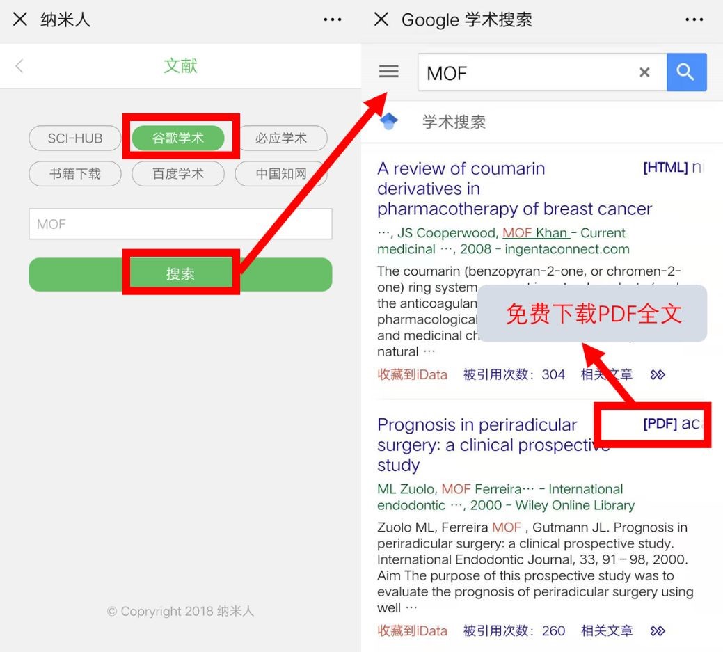723x652 pixels.
Task: Focus the MOF keyword field in 纳米人
Action: pos(180,224)
